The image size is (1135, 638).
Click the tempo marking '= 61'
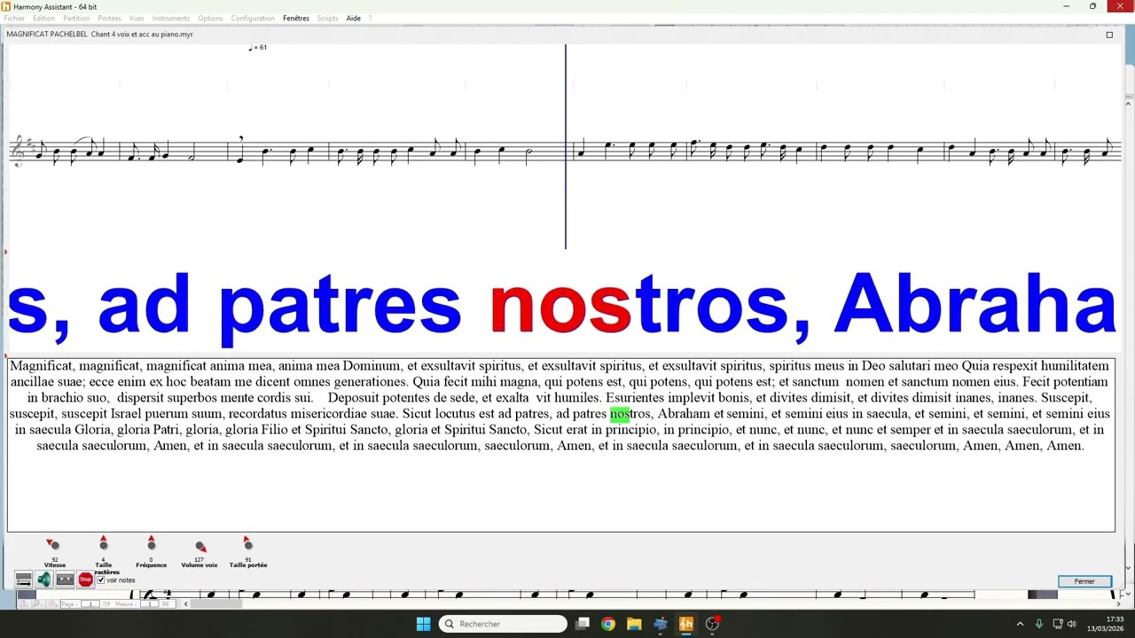coord(258,47)
